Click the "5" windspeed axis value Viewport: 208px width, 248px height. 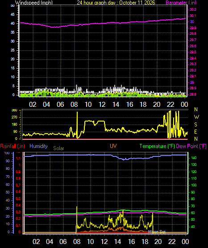click(x=13, y=86)
